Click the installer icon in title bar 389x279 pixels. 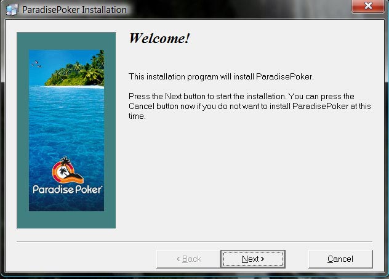pos(12,10)
